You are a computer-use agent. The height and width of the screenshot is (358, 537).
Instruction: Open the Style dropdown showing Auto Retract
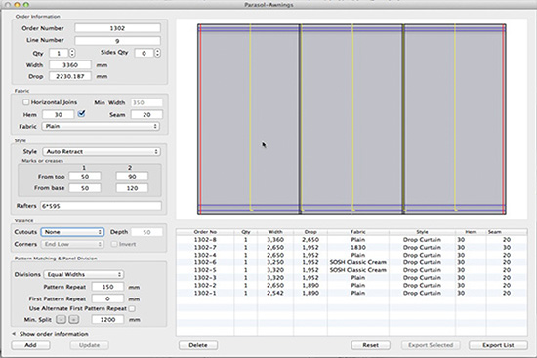(102, 151)
